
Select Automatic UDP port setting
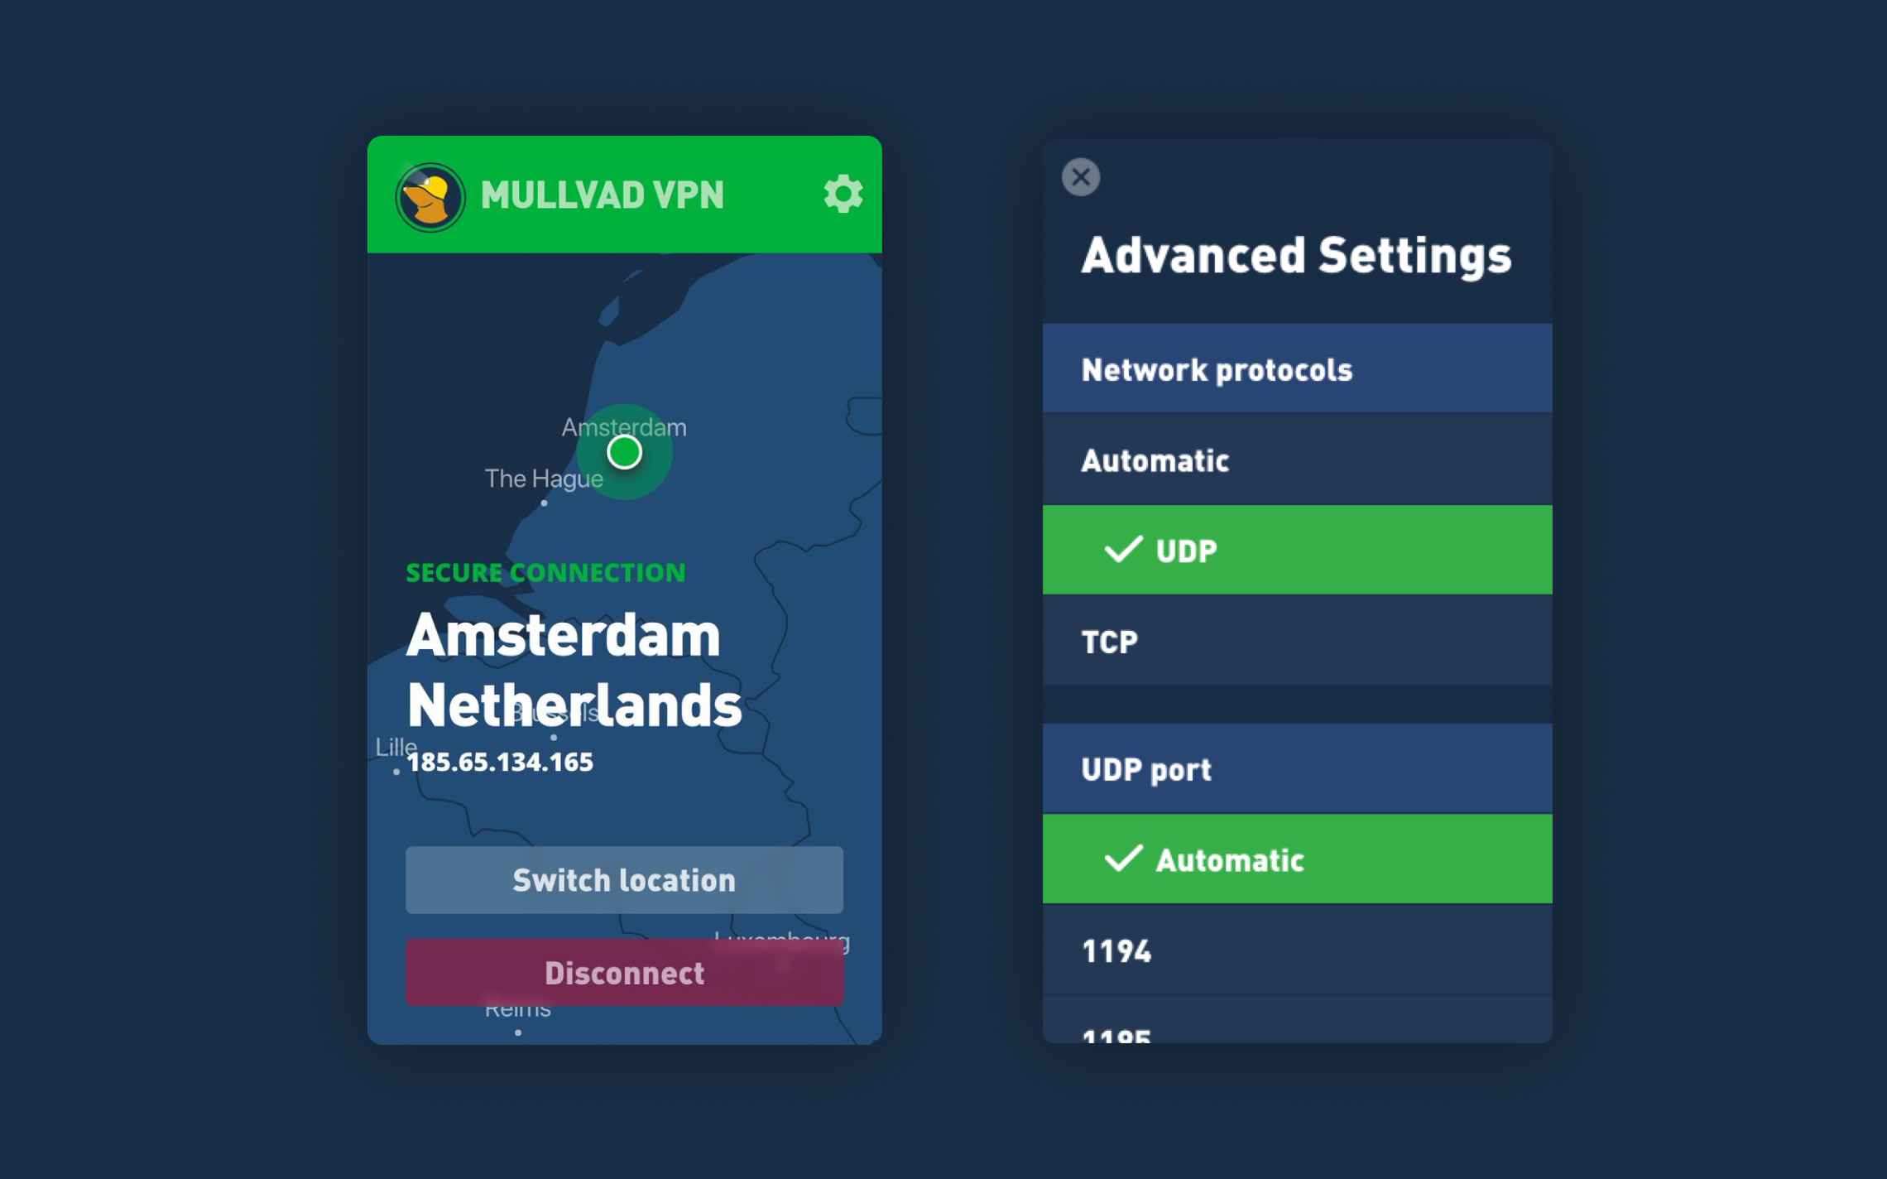(x=1296, y=859)
